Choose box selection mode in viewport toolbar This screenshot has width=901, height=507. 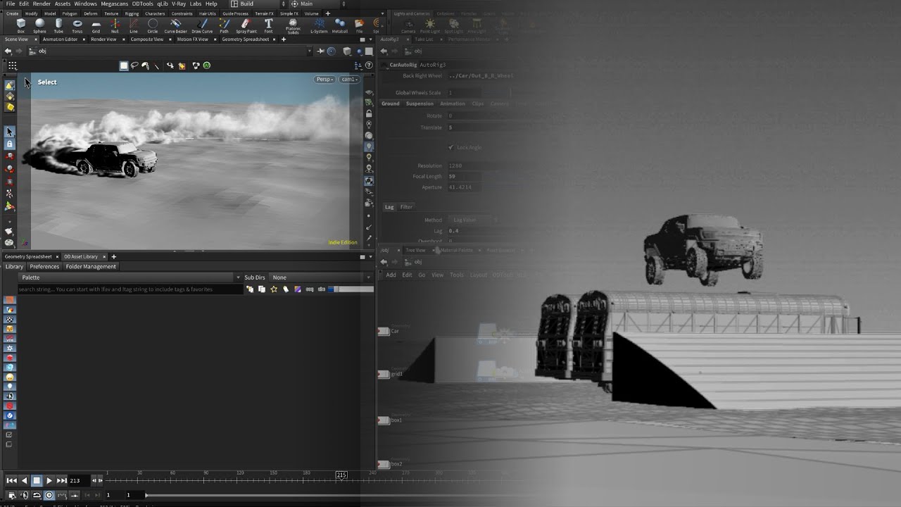pyautogui.click(x=124, y=65)
